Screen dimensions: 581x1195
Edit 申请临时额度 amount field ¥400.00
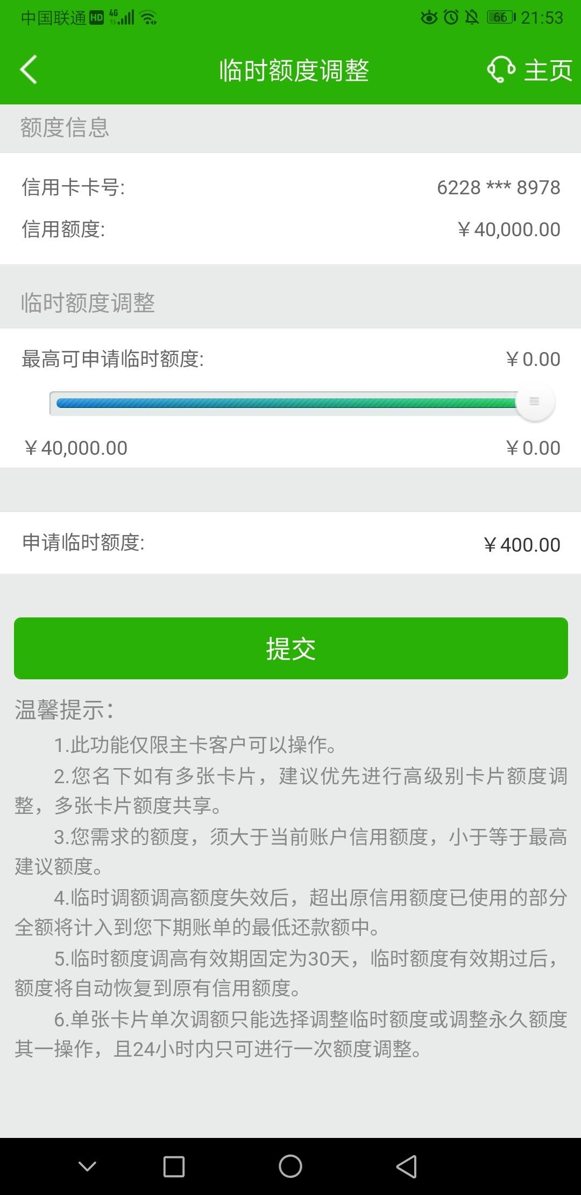(x=522, y=545)
